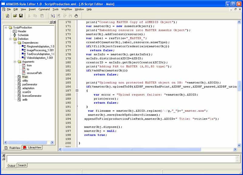Screen dimensions: 243x175
Task: Paste code with the Paste toolbar icon
Action: point(42,16)
